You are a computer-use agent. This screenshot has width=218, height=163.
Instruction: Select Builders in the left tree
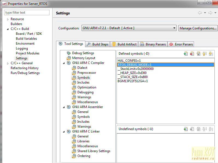(16, 24)
